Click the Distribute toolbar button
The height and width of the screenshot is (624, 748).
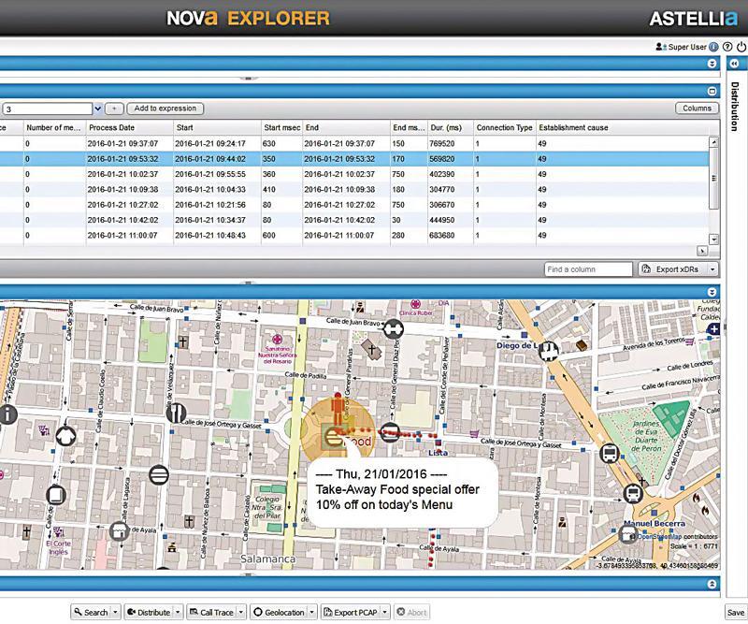[149, 612]
